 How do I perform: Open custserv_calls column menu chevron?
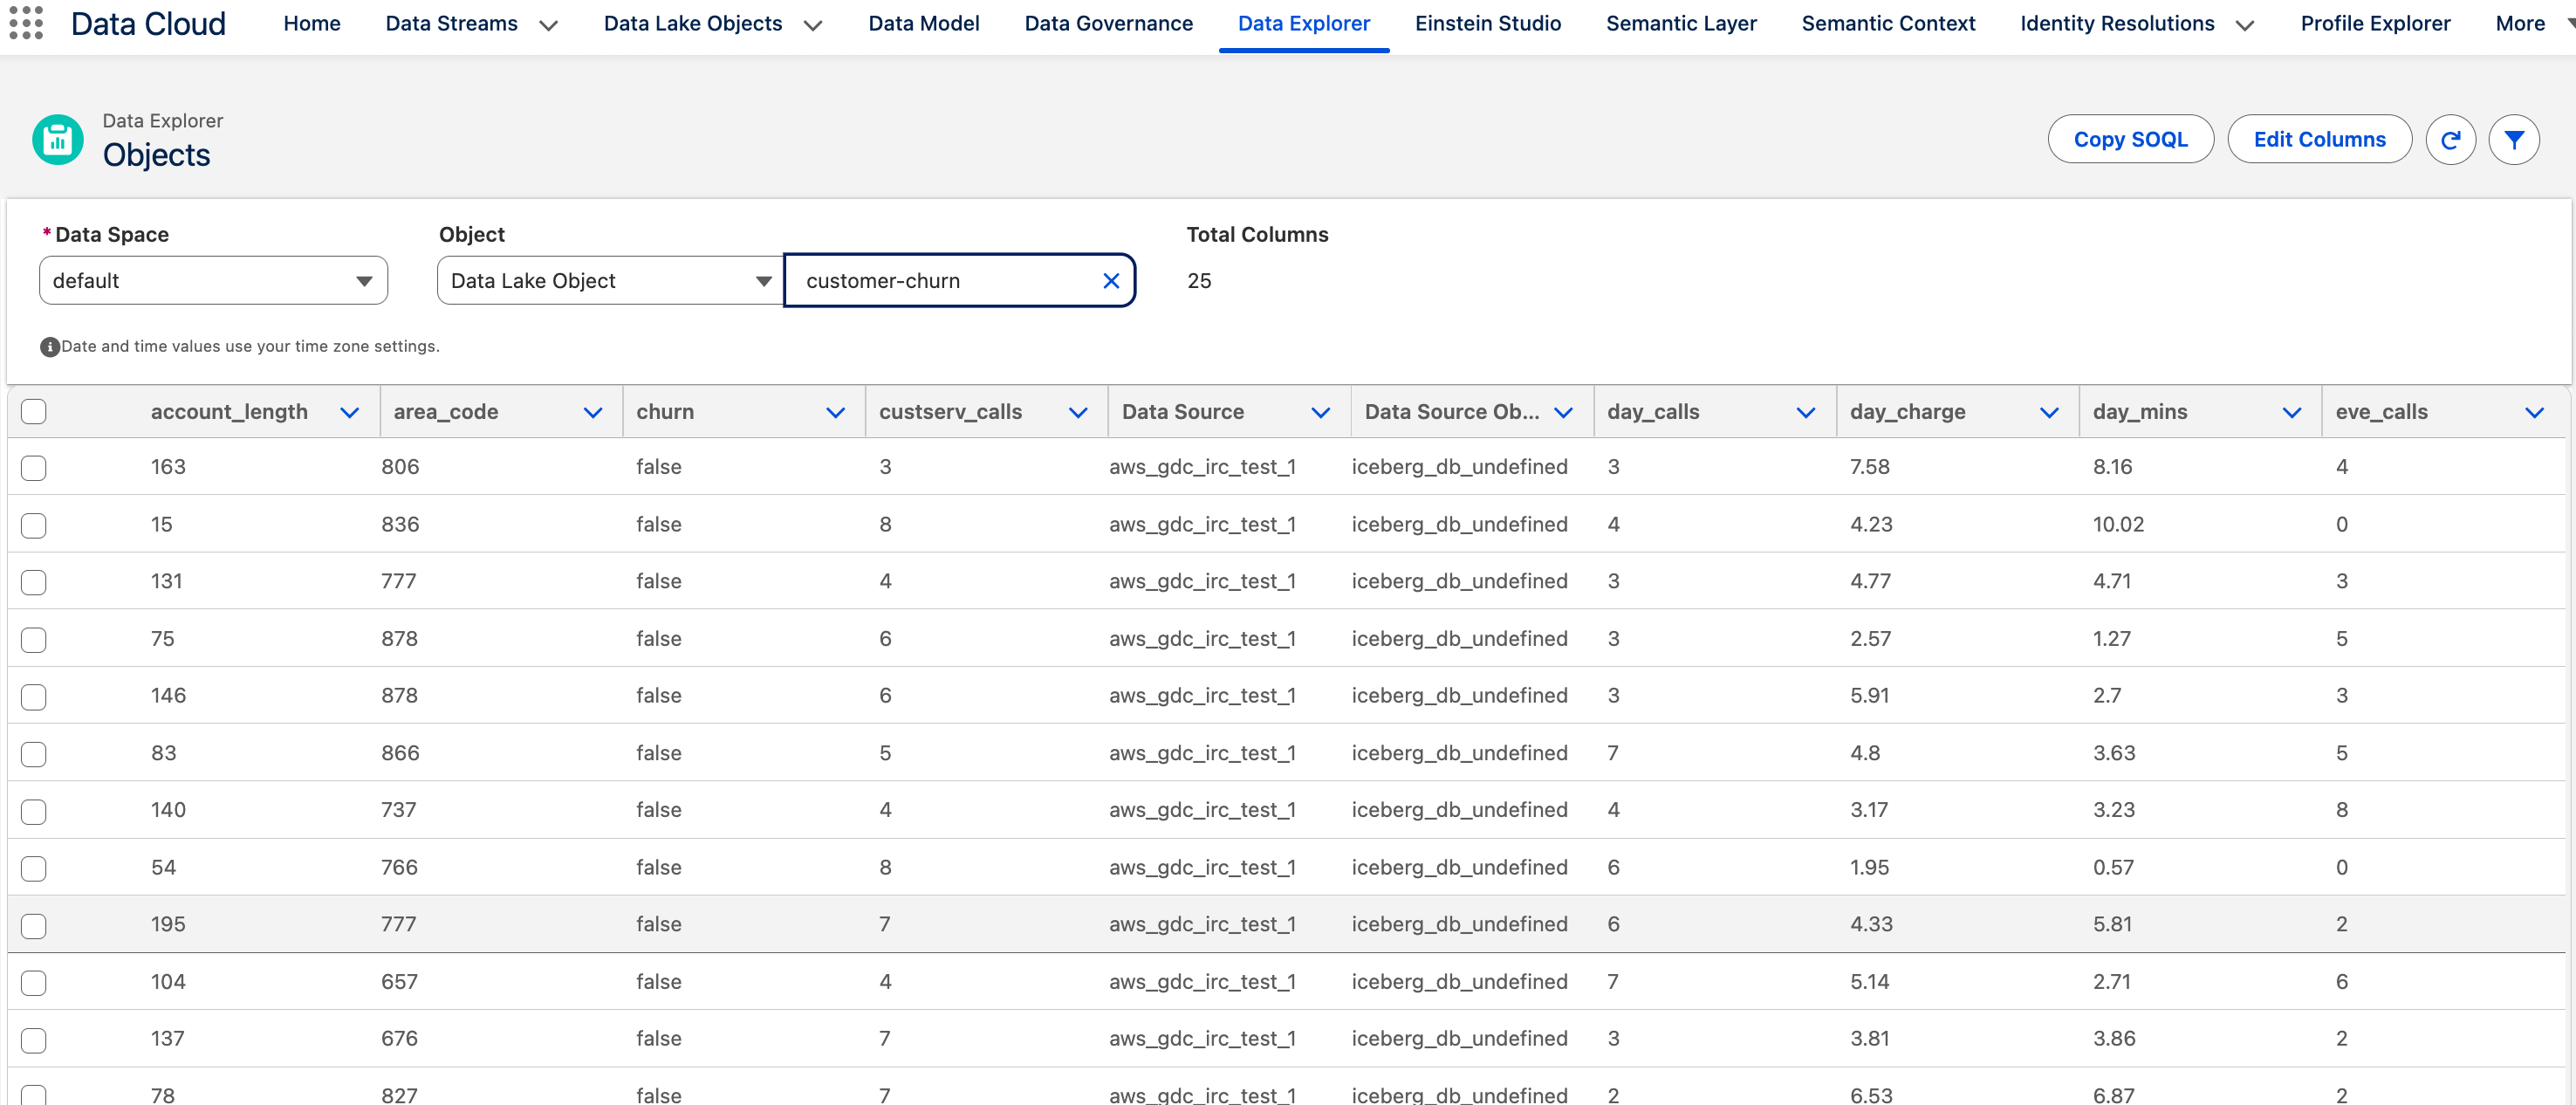click(1078, 413)
